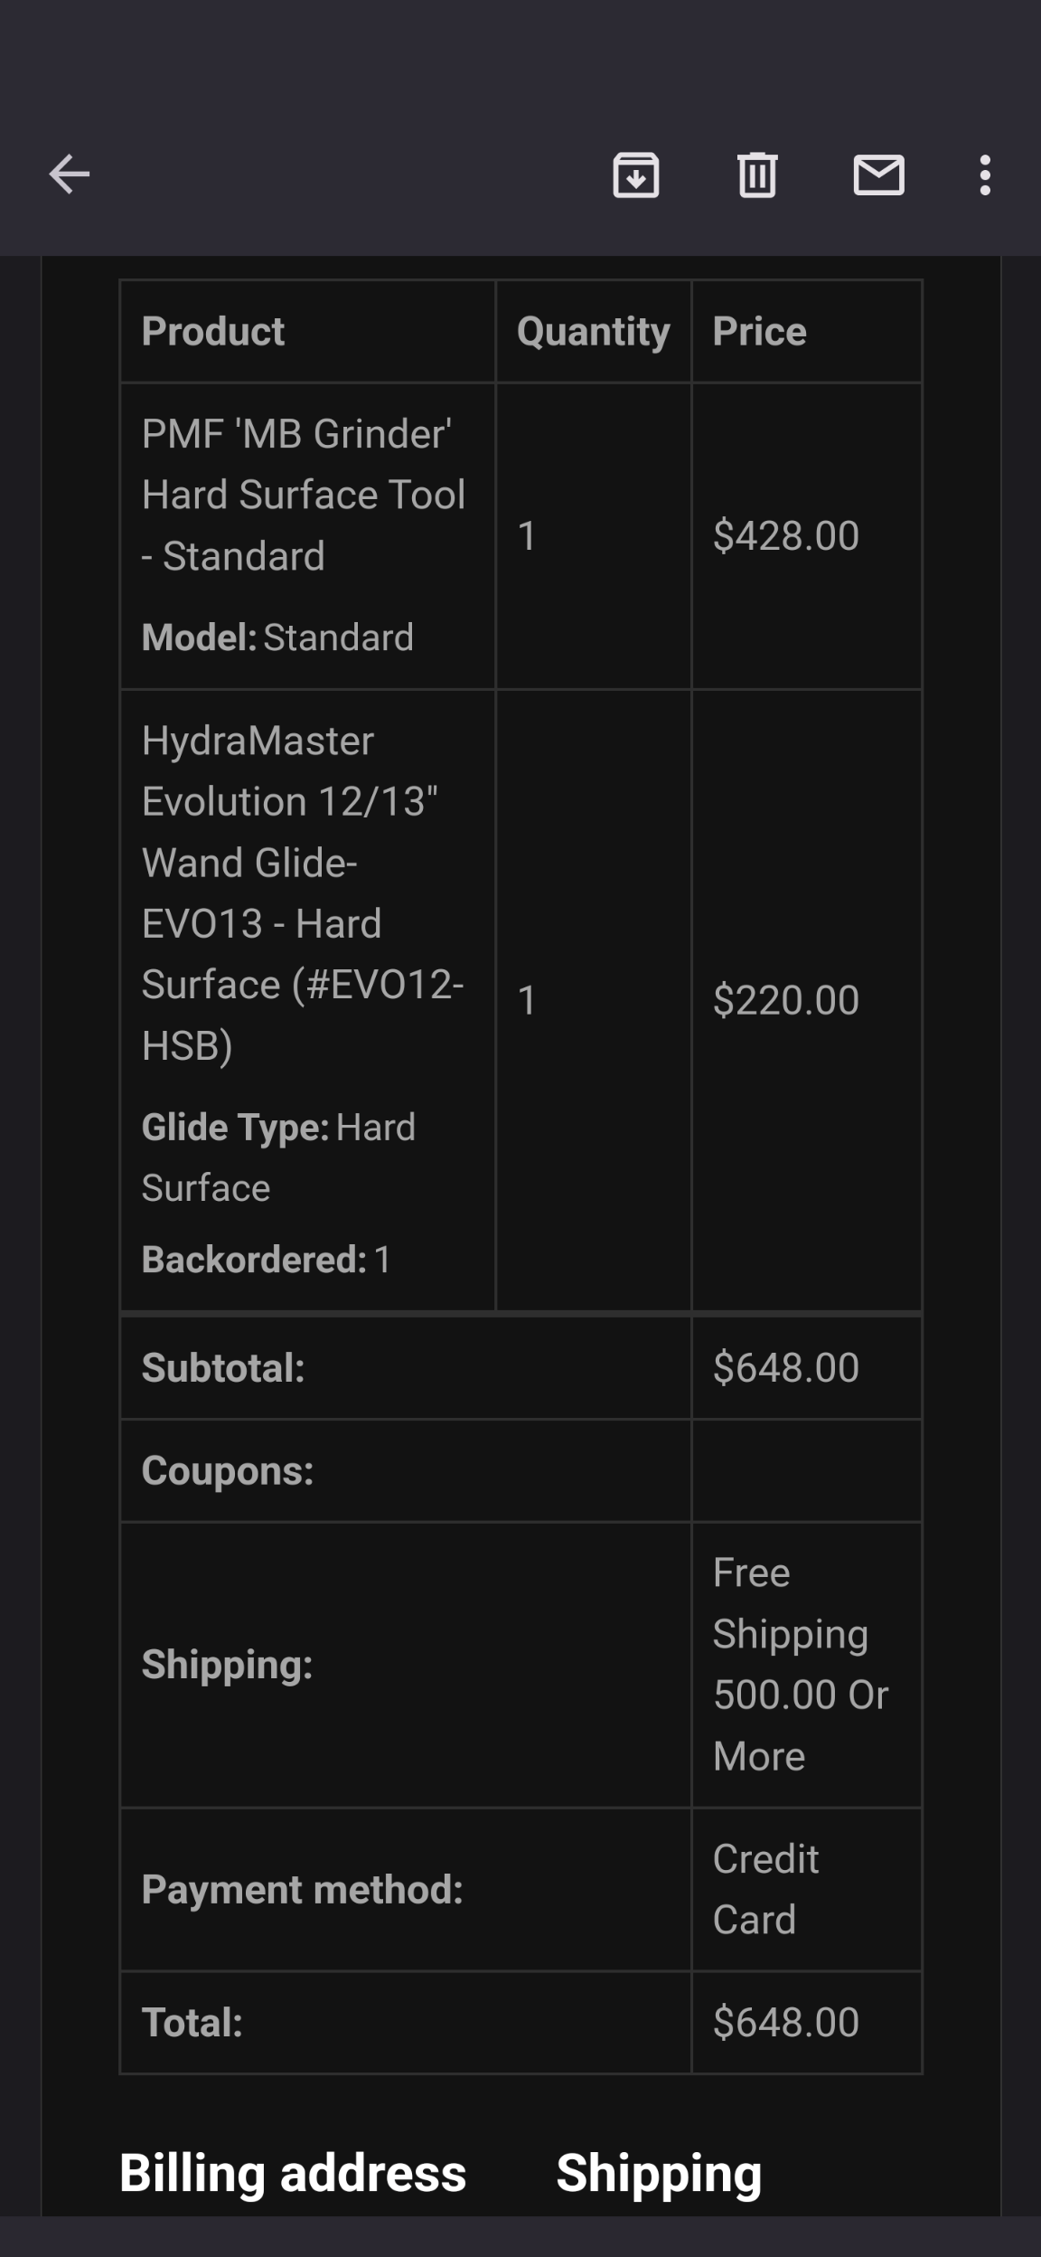The width and height of the screenshot is (1041, 2257).
Task: Tap the Subtotal: label
Action: pyautogui.click(x=223, y=1367)
